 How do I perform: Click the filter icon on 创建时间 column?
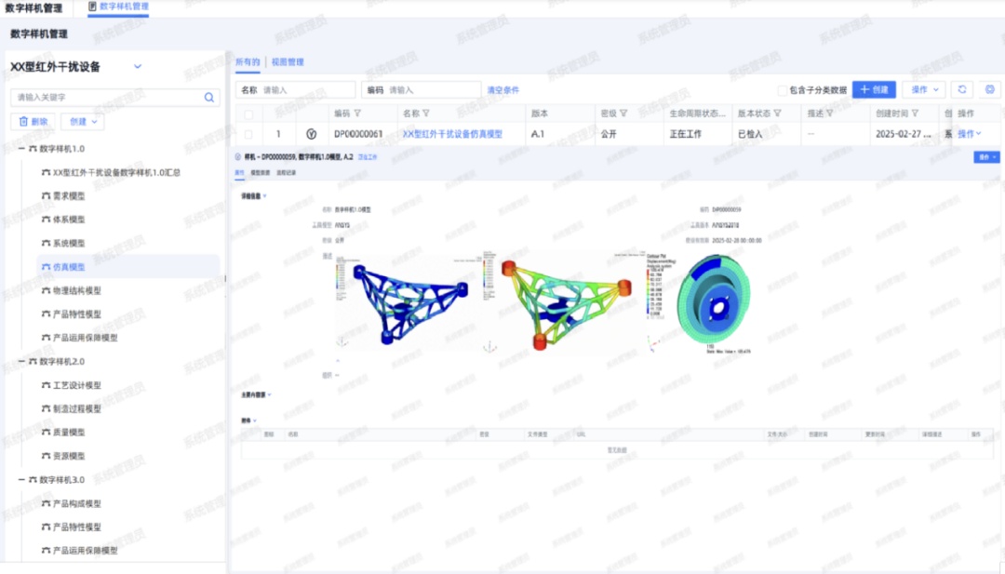tap(916, 113)
